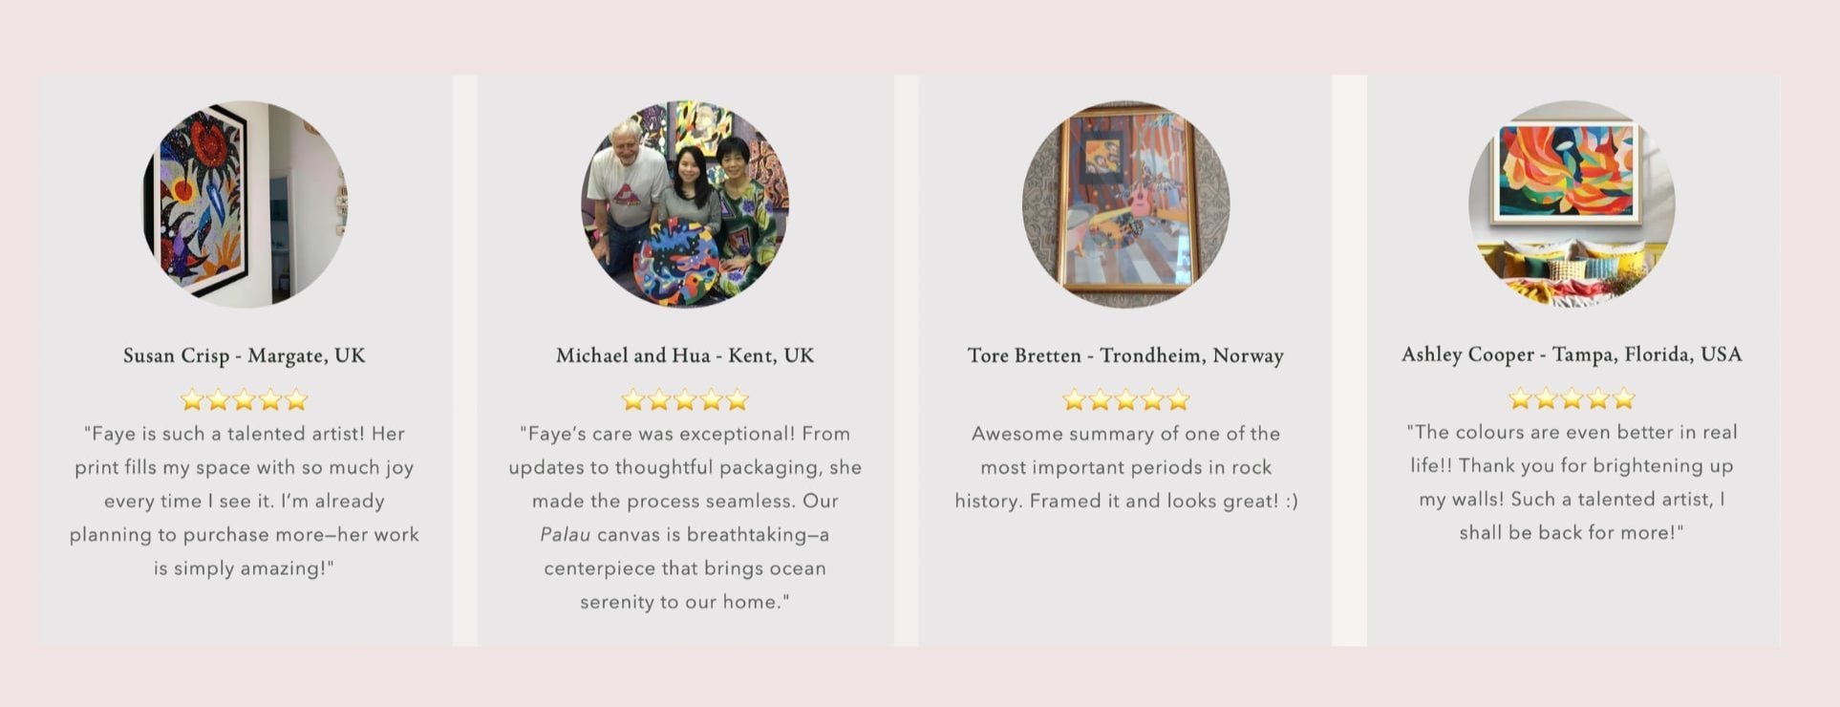Click the first star in Susan Crisp's rating
Image resolution: width=1840 pixels, height=707 pixels.
click(x=192, y=399)
